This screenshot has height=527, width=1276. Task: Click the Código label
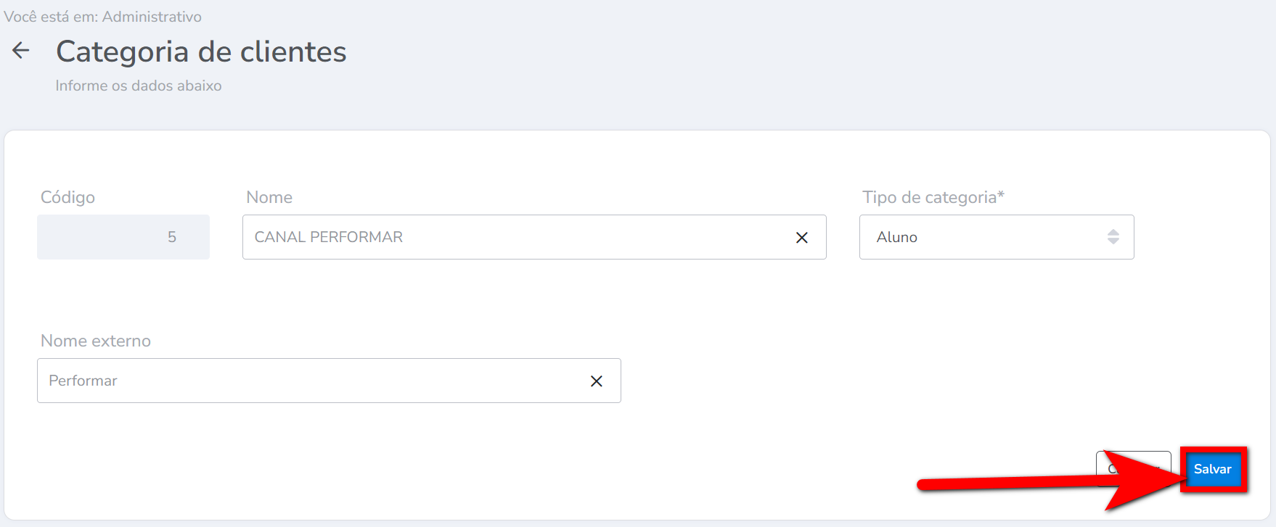[x=68, y=197]
